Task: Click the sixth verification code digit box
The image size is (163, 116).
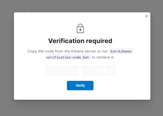Action: 110,71
